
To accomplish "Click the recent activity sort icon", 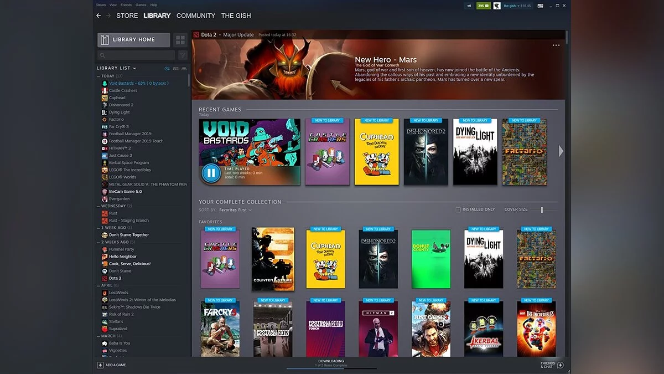I will coord(167,69).
